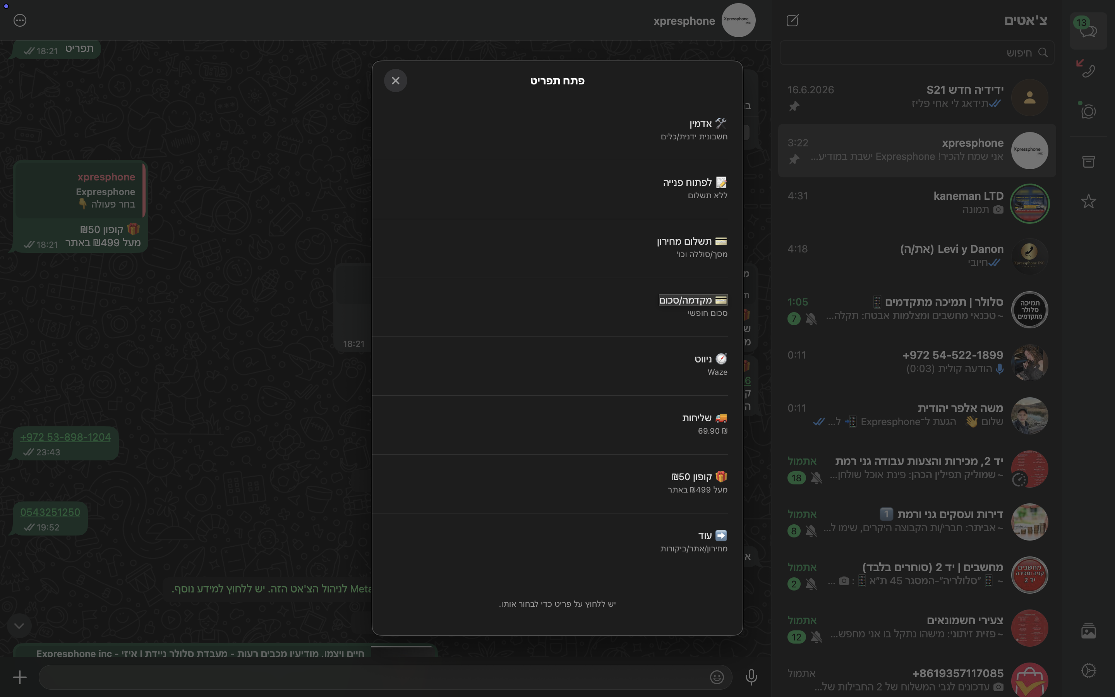Select the אדמין menu item
The width and height of the screenshot is (1115, 697).
pos(550,130)
